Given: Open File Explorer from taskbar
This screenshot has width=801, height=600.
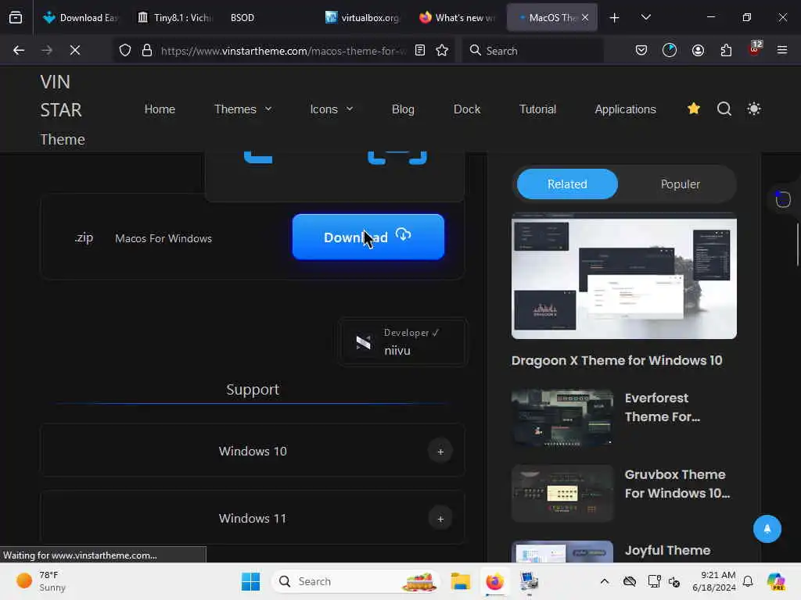Looking at the screenshot, I should tap(460, 581).
